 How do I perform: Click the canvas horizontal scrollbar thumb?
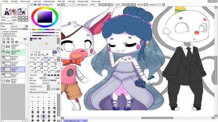(x=157, y=118)
